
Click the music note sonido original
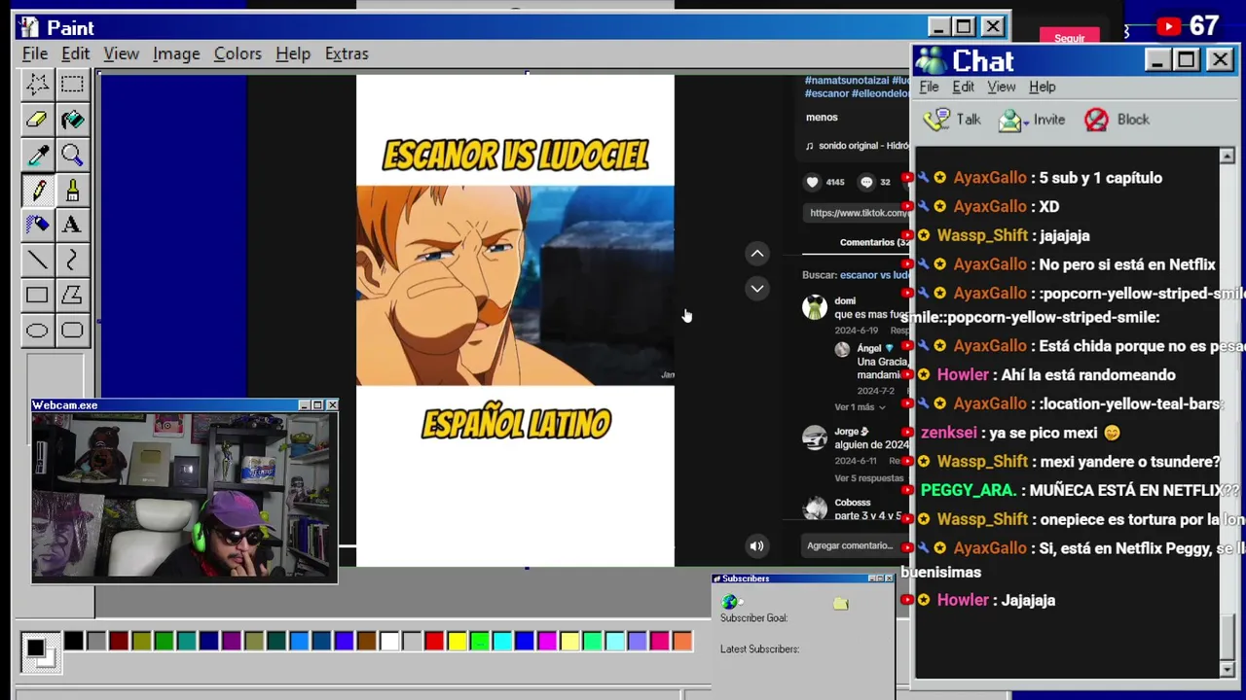click(810, 146)
